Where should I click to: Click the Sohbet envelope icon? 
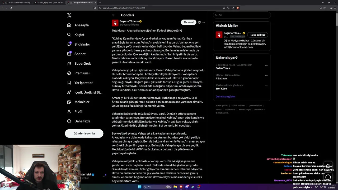[x=69, y=54]
